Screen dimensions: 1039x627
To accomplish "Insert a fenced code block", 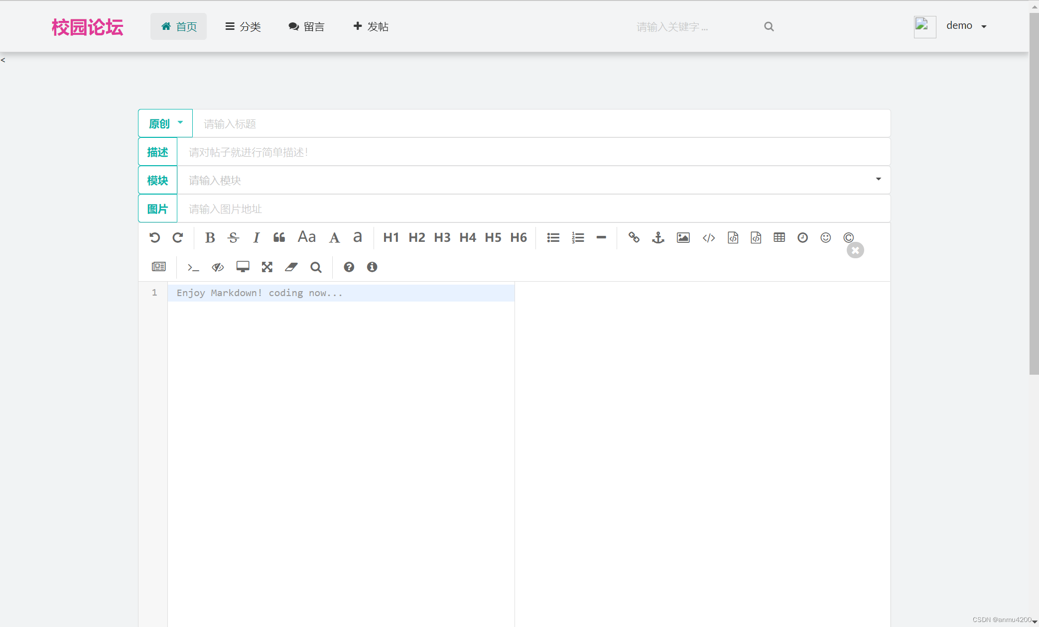I will pyautogui.click(x=756, y=237).
